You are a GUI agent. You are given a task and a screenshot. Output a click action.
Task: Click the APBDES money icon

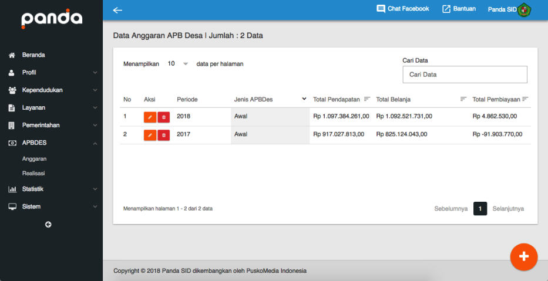(12, 143)
